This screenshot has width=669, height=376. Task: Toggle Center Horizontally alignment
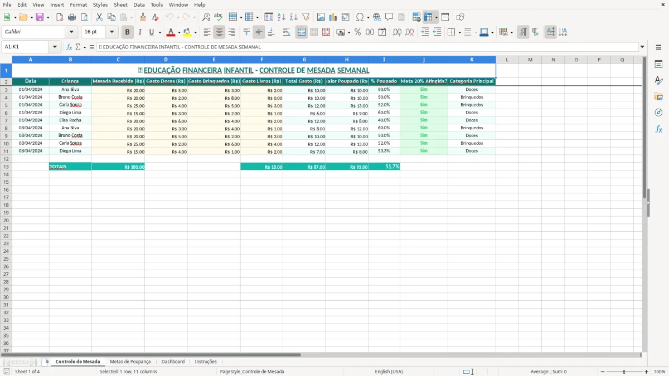tap(220, 32)
